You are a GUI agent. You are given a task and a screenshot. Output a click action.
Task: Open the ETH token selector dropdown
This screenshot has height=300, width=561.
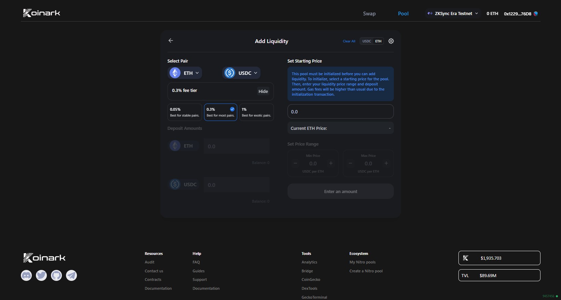(185, 73)
